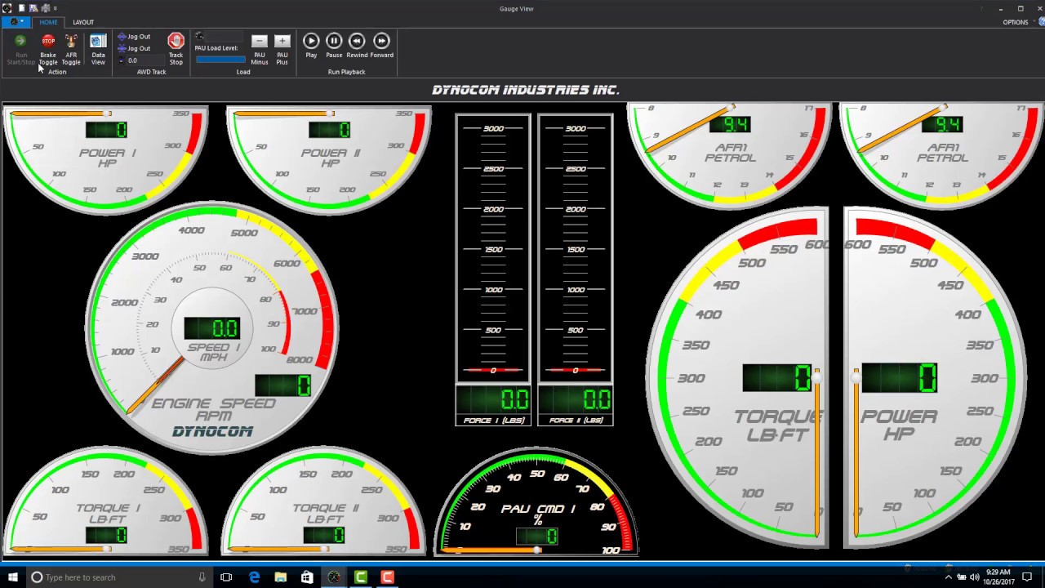
Task: Click the Force I (LBS) value display
Action: click(492, 399)
